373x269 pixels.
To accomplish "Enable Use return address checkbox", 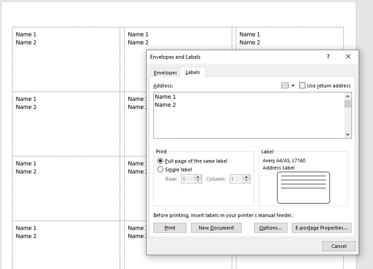I will 302,85.
